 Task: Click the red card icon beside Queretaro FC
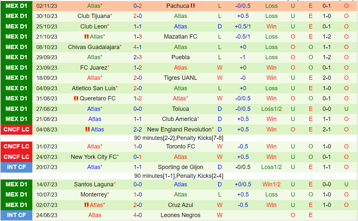(76, 98)
